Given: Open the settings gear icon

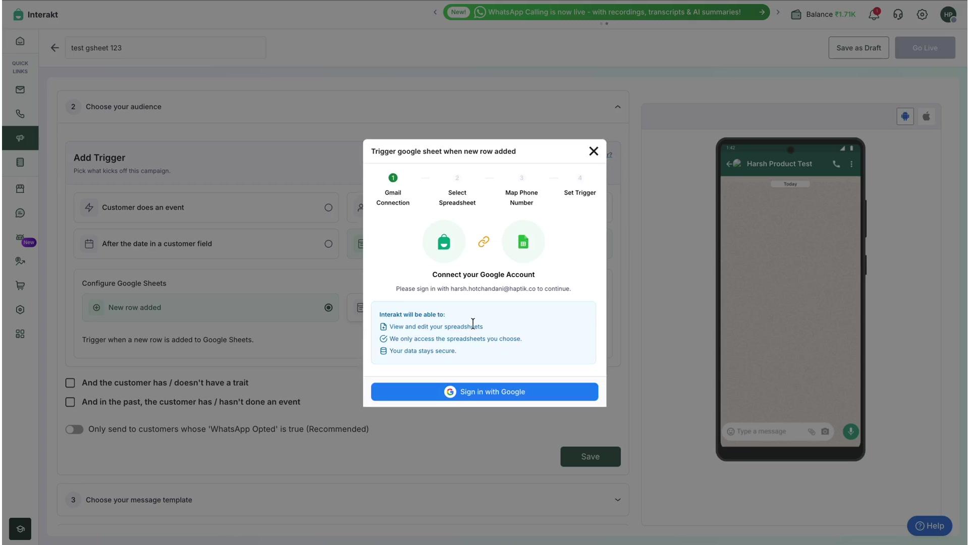Looking at the screenshot, I should (922, 15).
